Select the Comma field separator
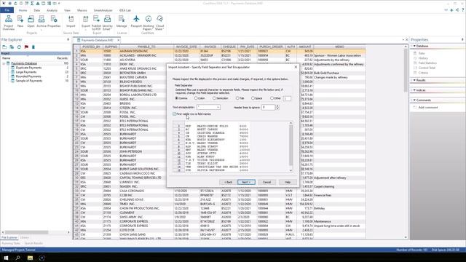The image size is (466, 262). (181, 98)
